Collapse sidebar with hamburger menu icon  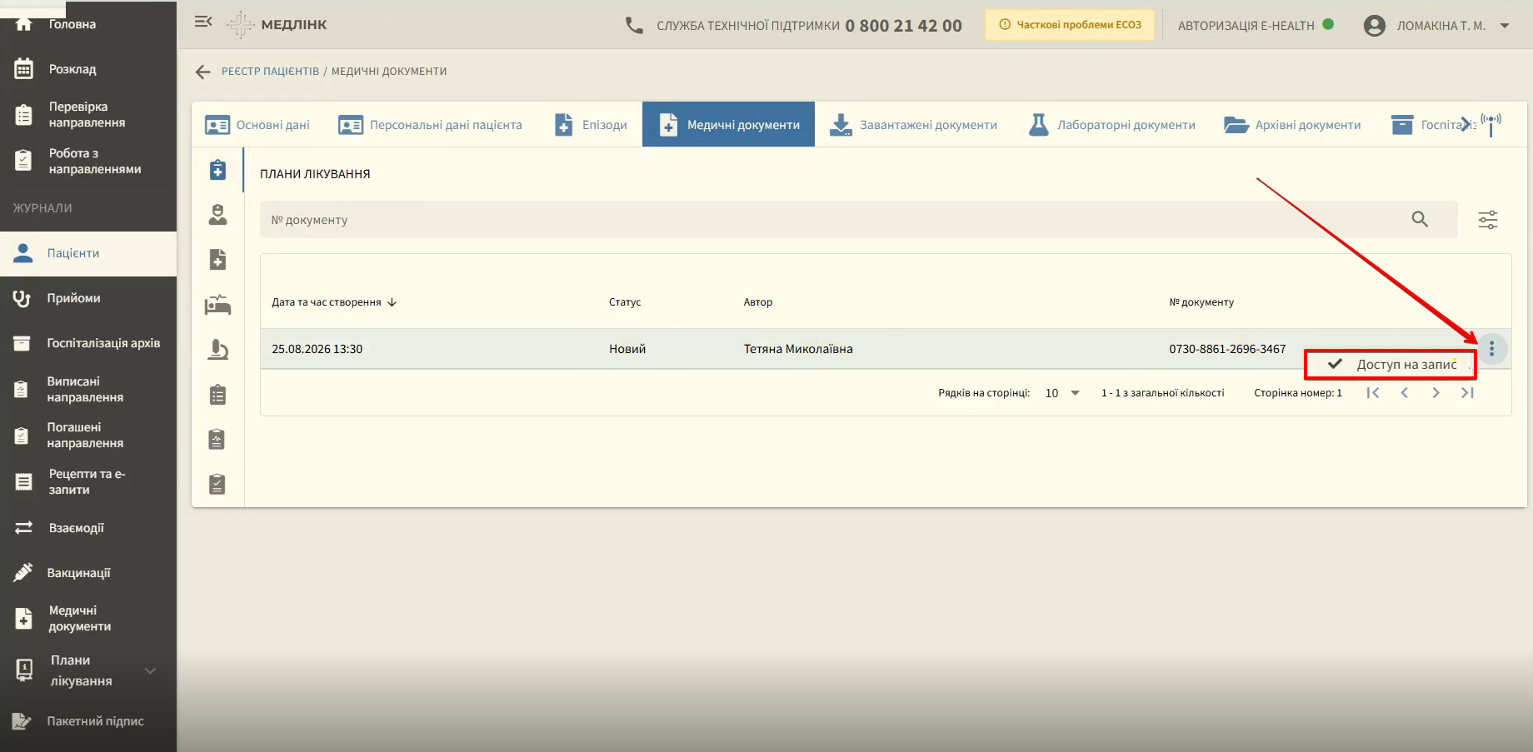click(203, 22)
